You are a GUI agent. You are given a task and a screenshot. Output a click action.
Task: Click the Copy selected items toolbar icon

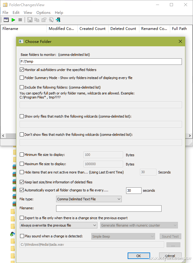[x=37, y=20]
